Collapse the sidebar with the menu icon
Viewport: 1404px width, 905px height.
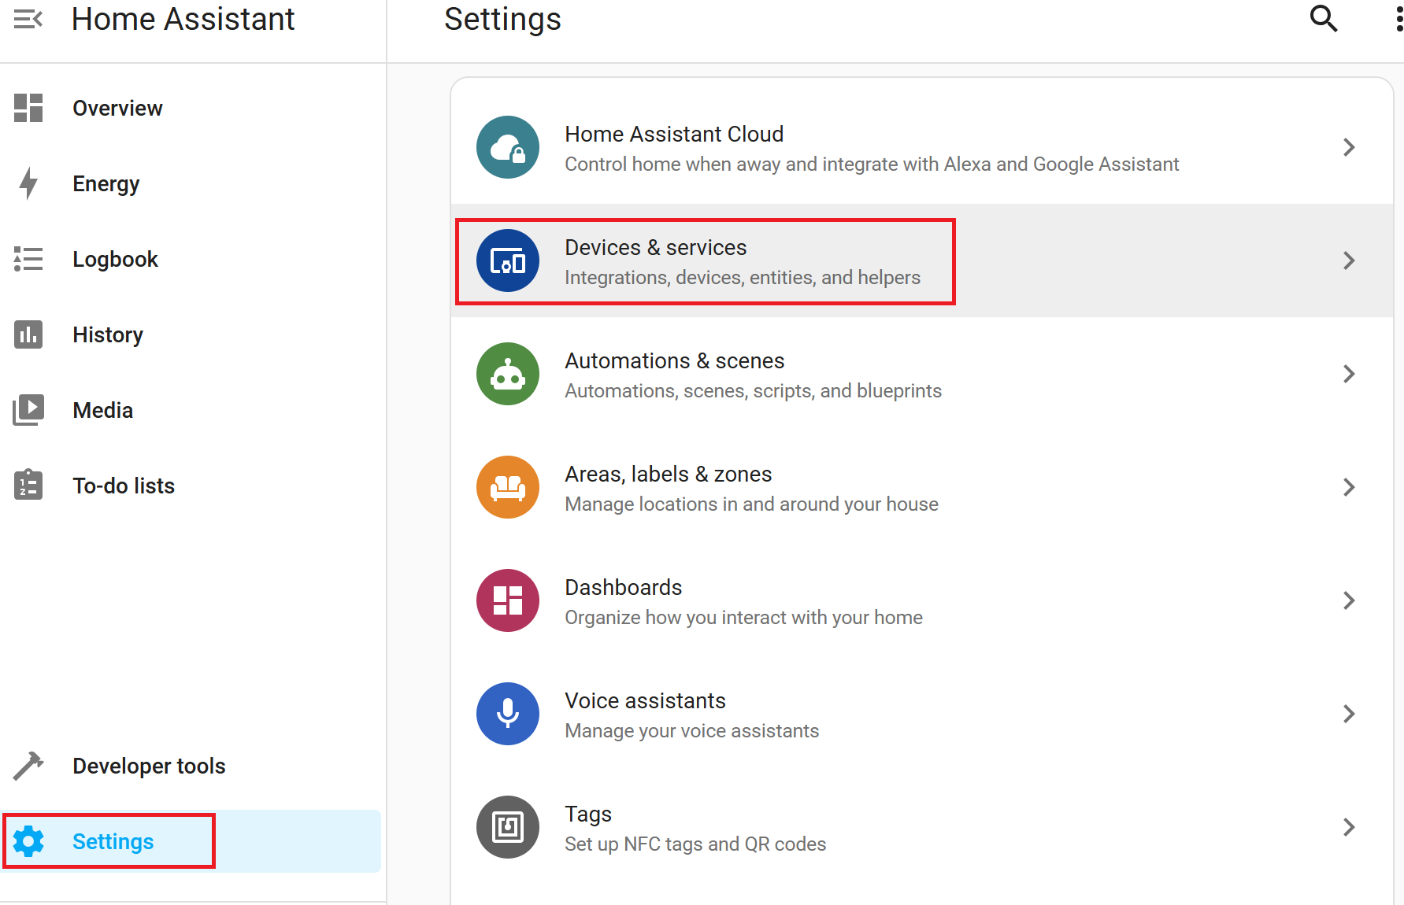[28, 20]
